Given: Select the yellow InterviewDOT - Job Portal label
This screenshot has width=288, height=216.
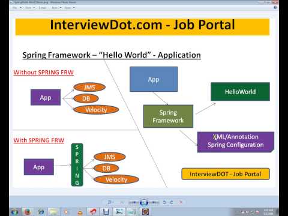Looking at the screenshot, I should pos(226,174).
